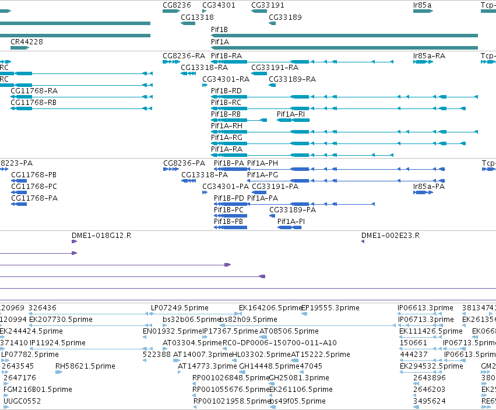This screenshot has height=410, width=496.
Task: Click the CG13318-RA transcript glyph
Action: point(188,73)
